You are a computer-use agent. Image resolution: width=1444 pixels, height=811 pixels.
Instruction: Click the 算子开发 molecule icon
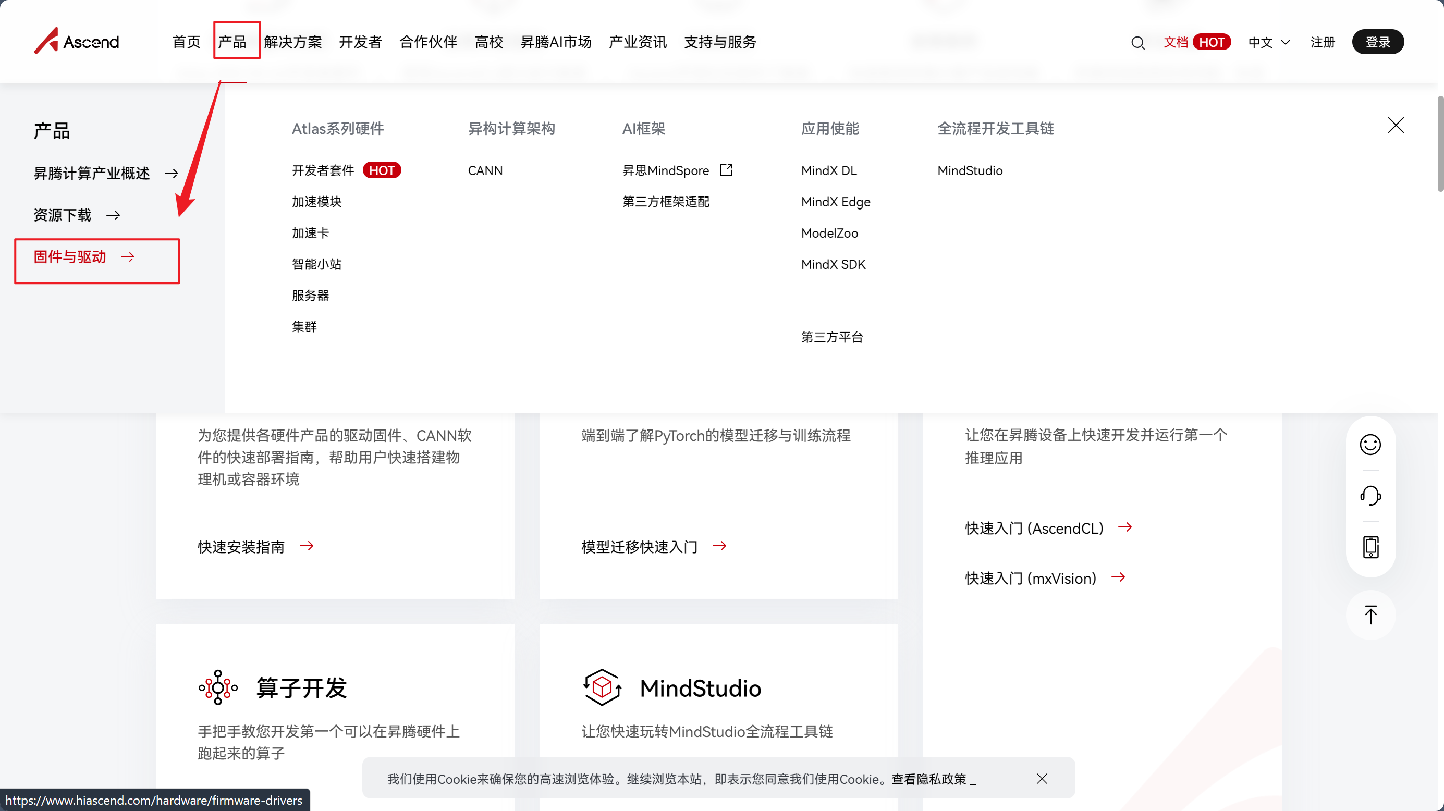tap(218, 687)
